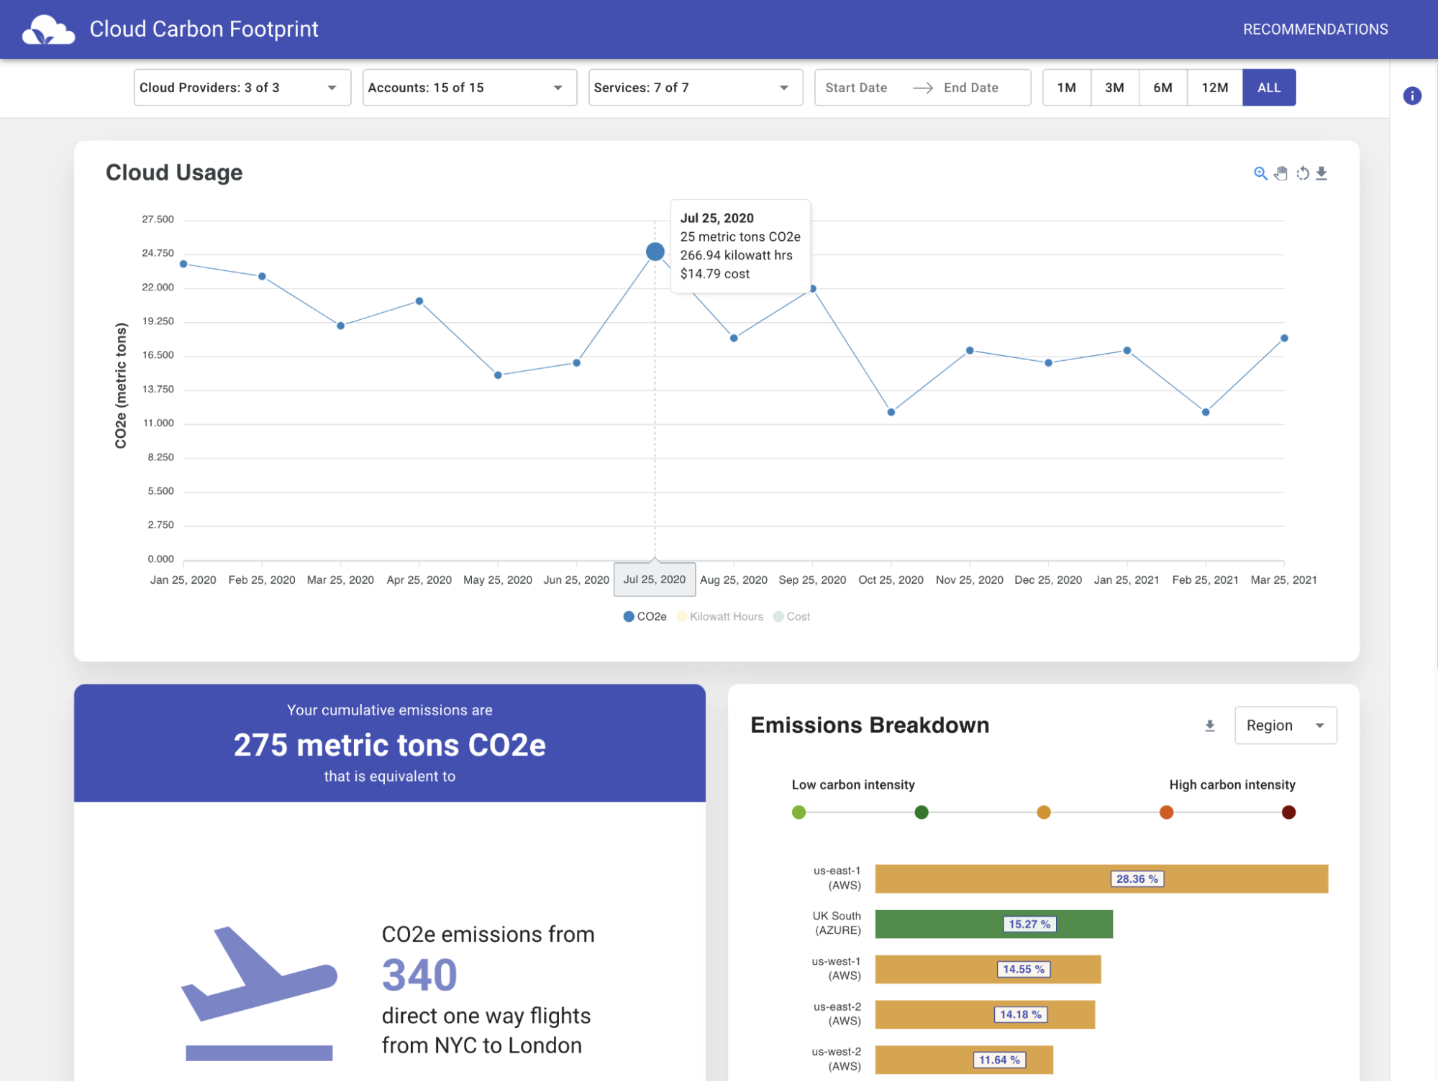Screen dimensions: 1438x1082
Task: Open the Recommendations page link
Action: [1315, 29]
